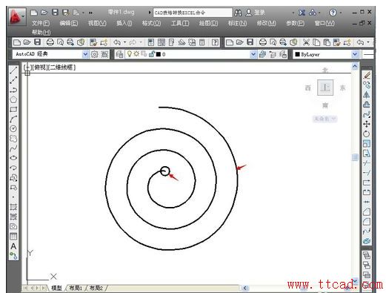Open the ViewCube coordinate system dropdown
Screen dimensions: 386x293
point(325,119)
